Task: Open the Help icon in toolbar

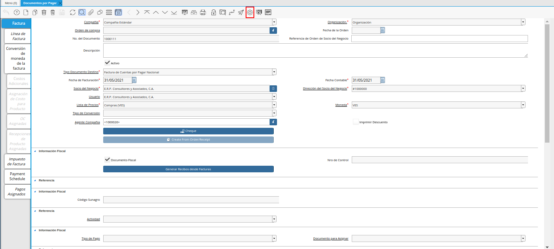Action: pyautogui.click(x=17, y=12)
